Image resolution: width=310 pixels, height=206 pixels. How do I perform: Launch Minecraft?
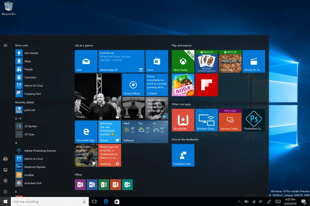pyautogui.click(x=230, y=61)
